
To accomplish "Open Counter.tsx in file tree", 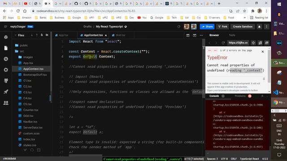I will [30, 110].
